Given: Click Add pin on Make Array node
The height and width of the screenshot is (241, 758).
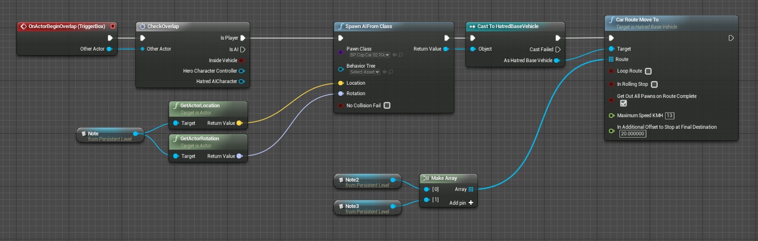Looking at the screenshot, I should coord(461,202).
